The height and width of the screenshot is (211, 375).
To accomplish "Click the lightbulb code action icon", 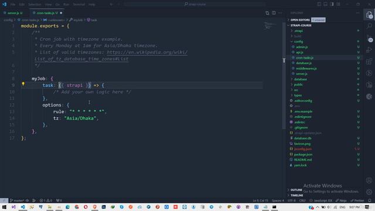I will coord(23,84).
